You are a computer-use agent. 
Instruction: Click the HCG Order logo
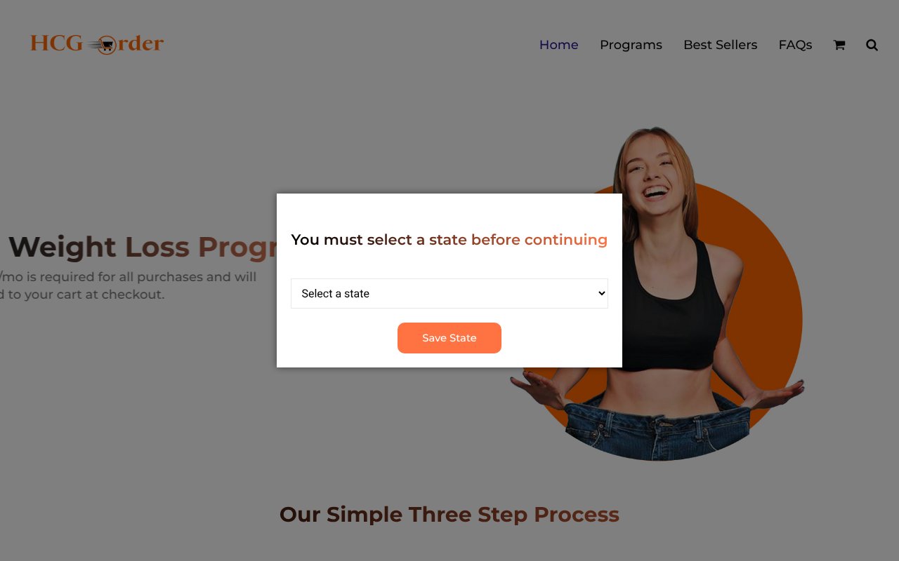pos(97,44)
